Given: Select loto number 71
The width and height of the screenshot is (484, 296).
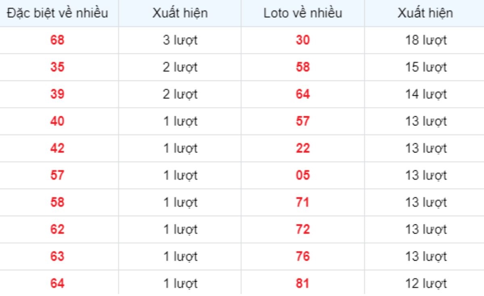Looking at the screenshot, I should [302, 202].
